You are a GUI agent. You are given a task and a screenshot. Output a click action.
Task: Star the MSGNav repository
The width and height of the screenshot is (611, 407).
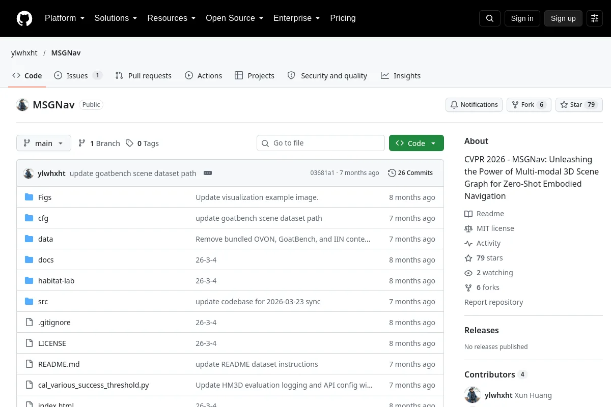click(579, 105)
